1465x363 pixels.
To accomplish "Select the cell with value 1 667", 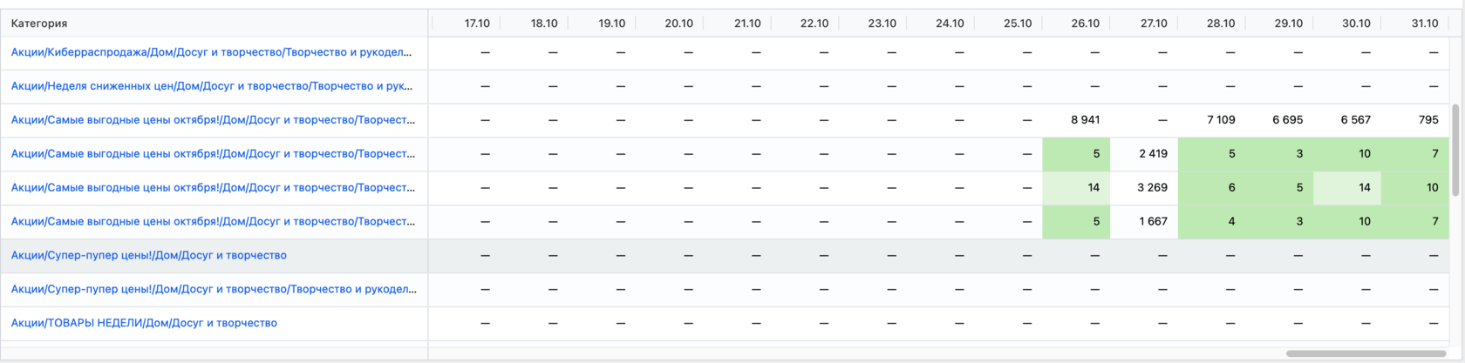I will pyautogui.click(x=1152, y=221).
